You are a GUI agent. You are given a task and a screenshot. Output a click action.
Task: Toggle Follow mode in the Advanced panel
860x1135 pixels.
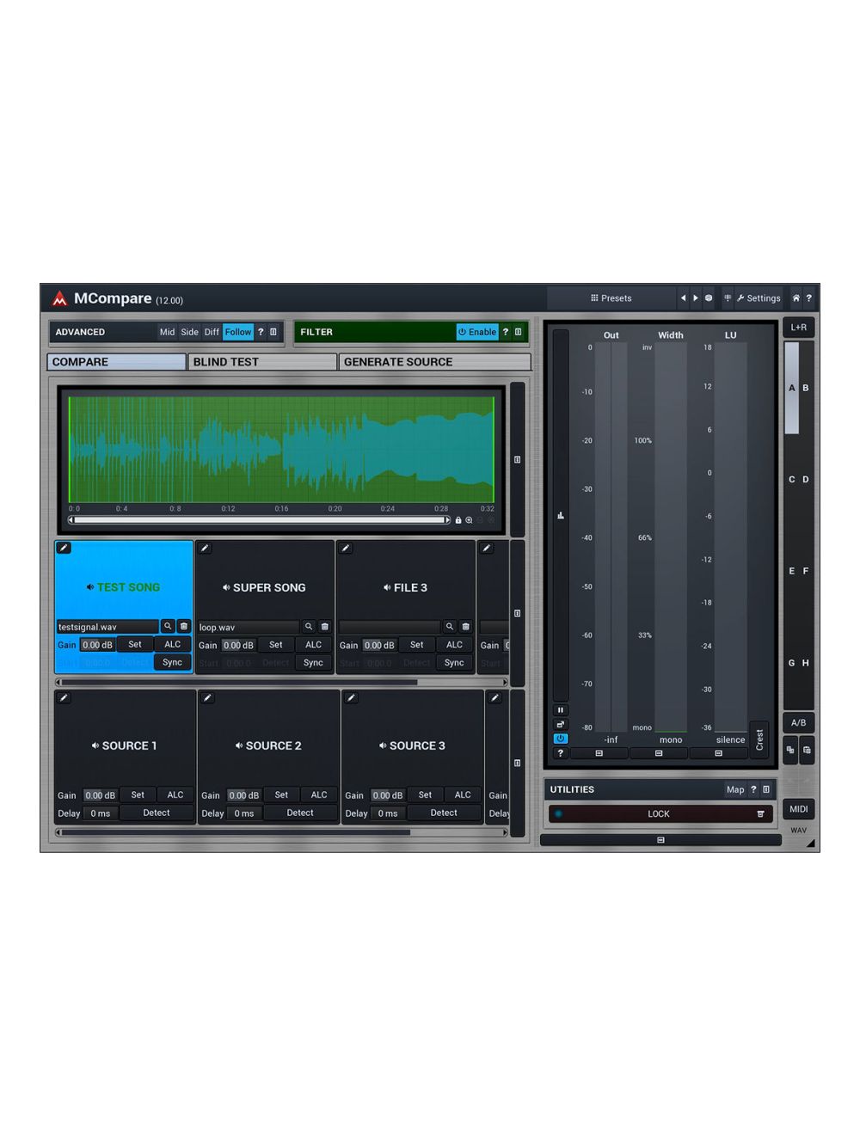[x=237, y=332]
